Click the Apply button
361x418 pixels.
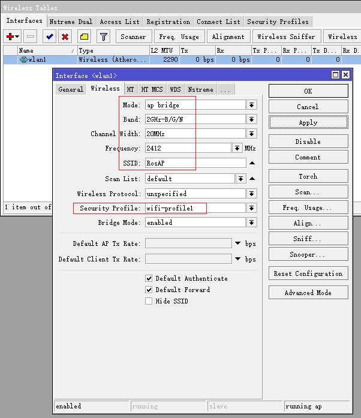pos(308,122)
